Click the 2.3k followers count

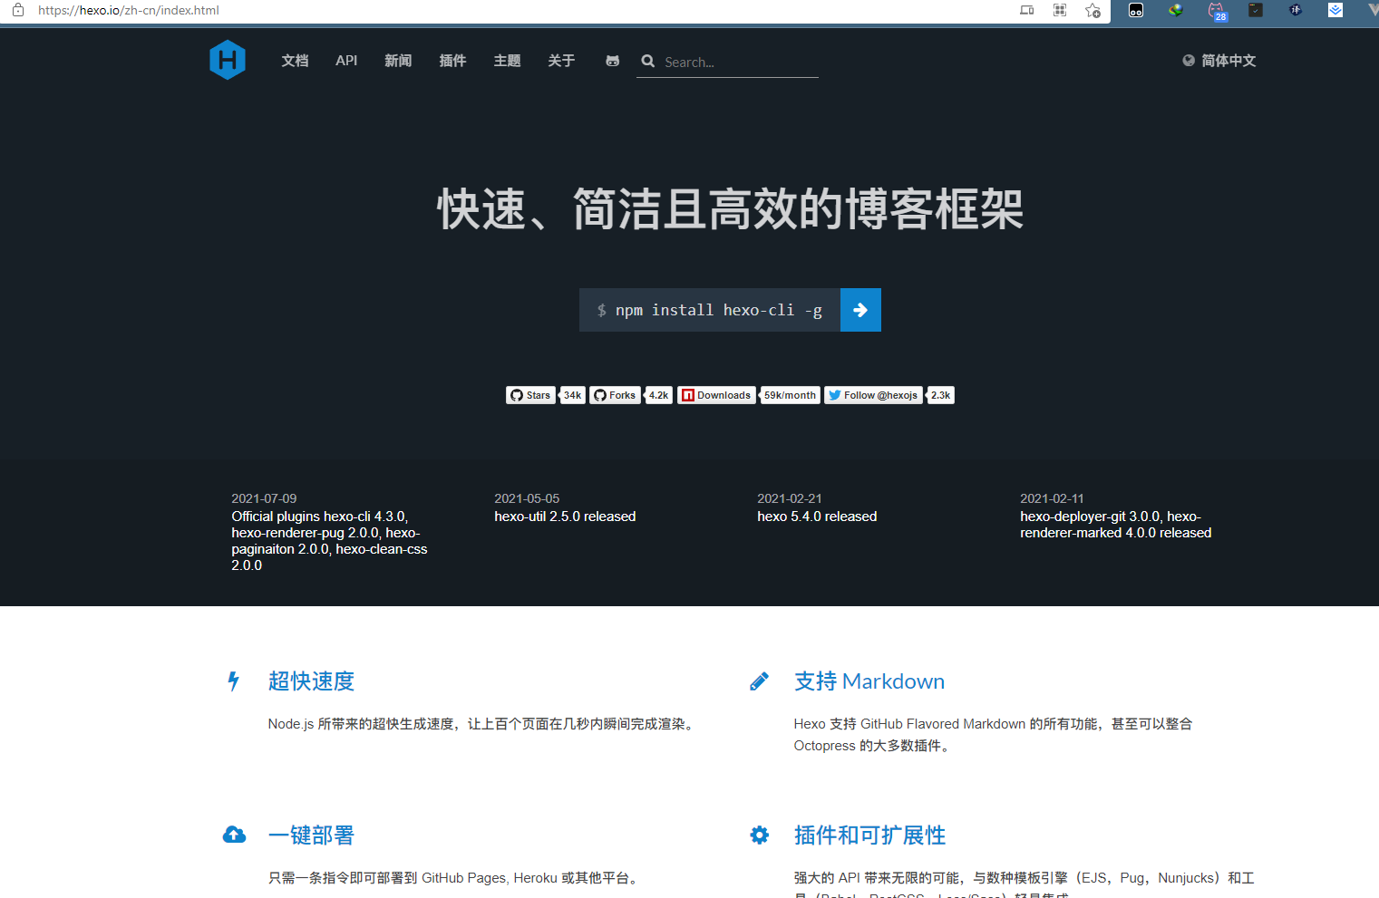940,395
